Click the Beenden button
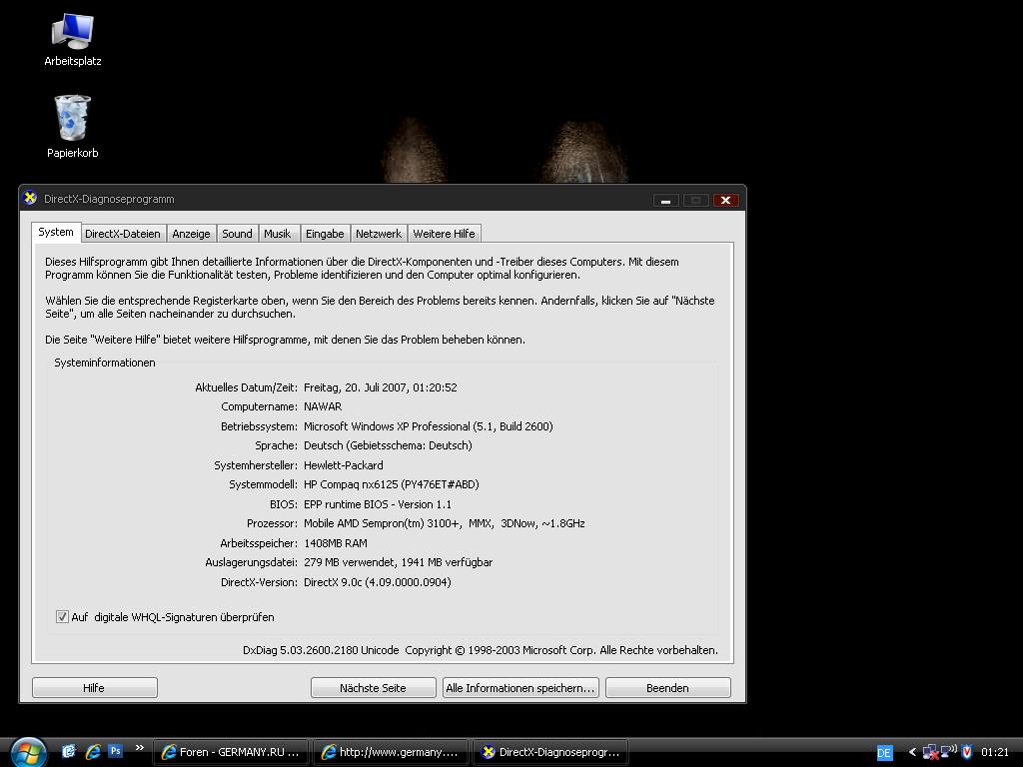Viewport: 1023px width, 767px height. point(667,687)
